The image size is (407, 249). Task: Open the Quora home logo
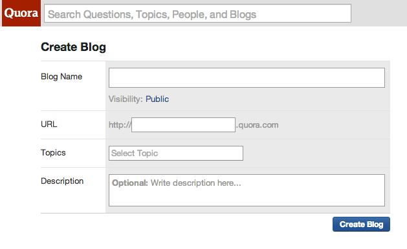[21, 13]
